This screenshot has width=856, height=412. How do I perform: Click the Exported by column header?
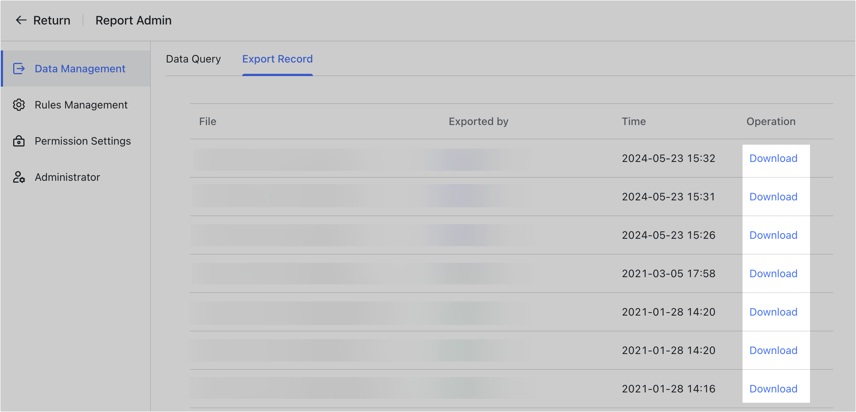point(478,121)
